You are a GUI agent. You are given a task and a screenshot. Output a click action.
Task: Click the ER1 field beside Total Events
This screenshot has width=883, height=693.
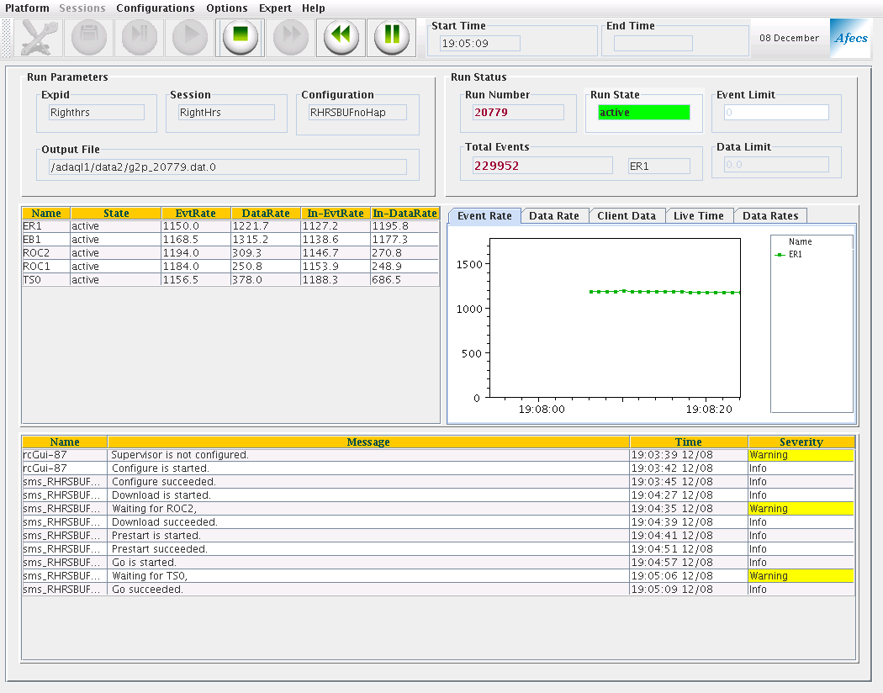click(658, 166)
